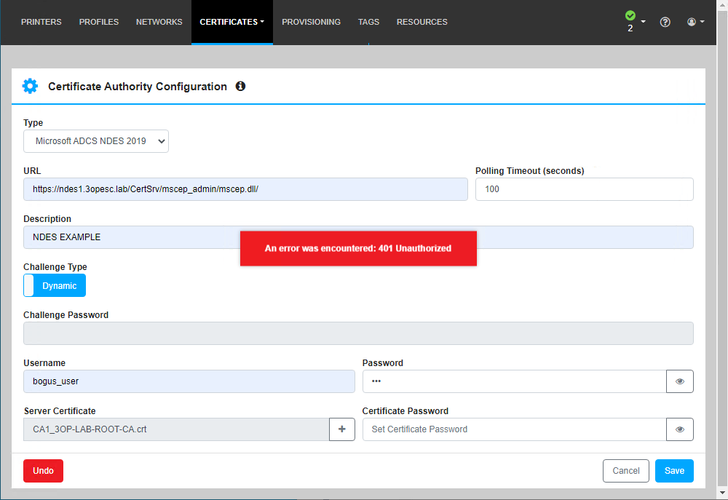Open the user account dropdown arrow
Image resolution: width=728 pixels, height=500 pixels.
(702, 22)
